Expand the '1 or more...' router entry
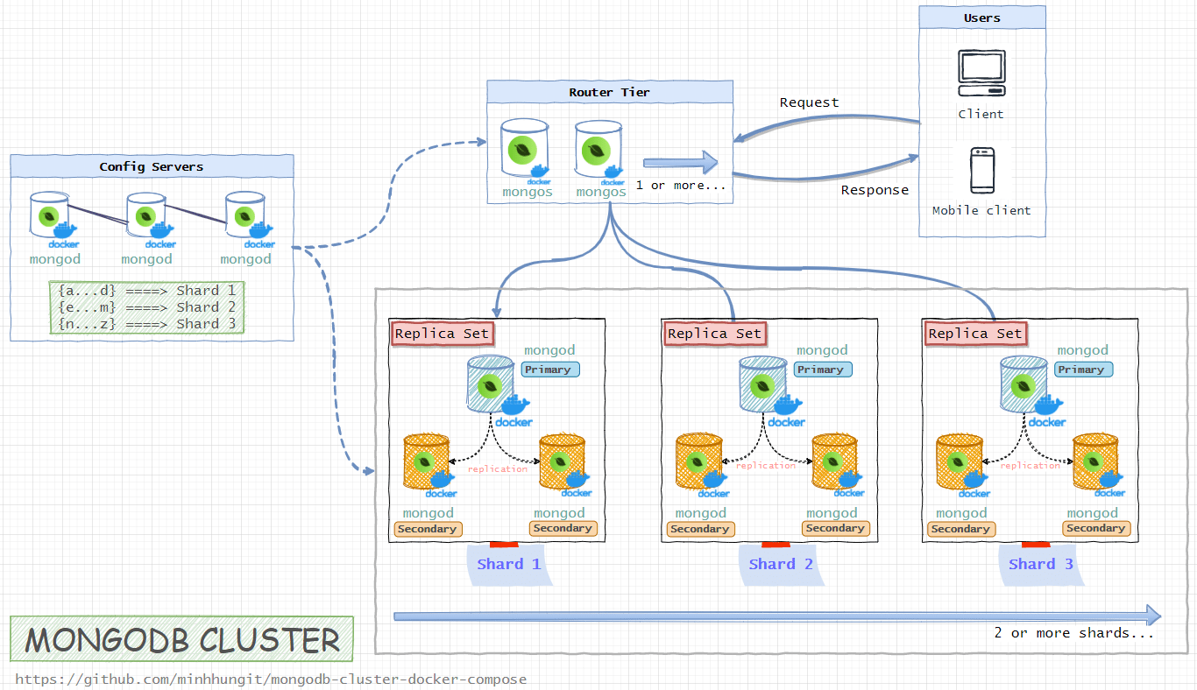 point(681,185)
